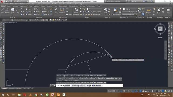
Task: Open the Manage ribbon tab
Action: click(36, 6)
